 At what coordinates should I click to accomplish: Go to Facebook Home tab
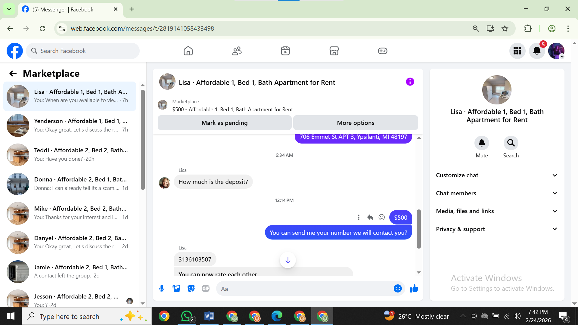pyautogui.click(x=188, y=51)
